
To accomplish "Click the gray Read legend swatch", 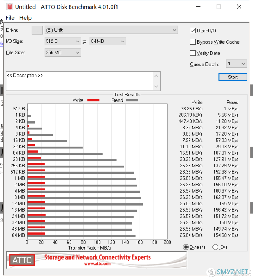I will [x=132, y=100].
